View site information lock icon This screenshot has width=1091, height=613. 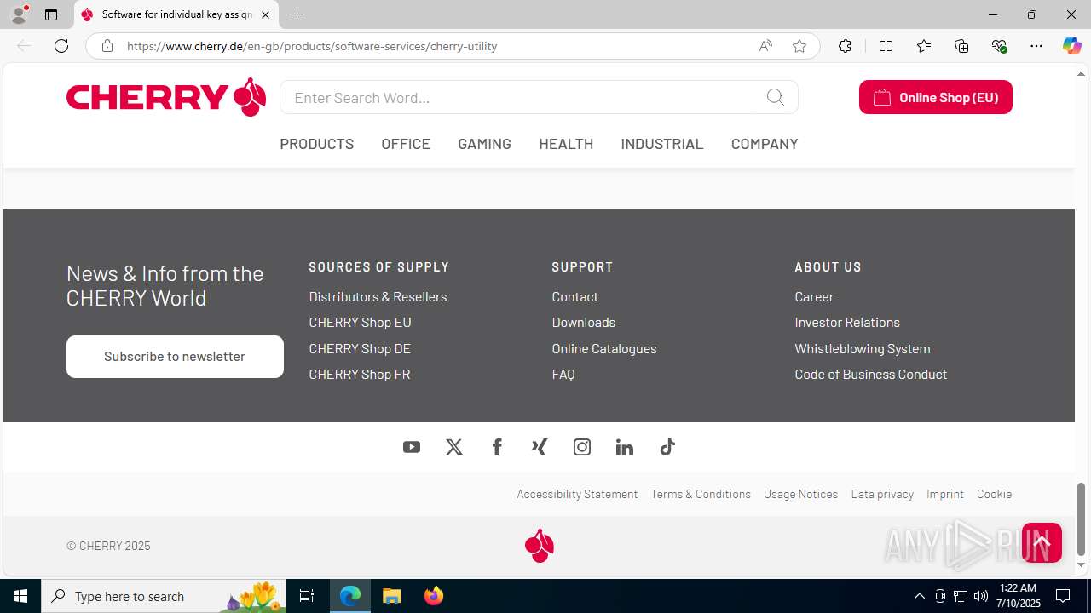107,46
